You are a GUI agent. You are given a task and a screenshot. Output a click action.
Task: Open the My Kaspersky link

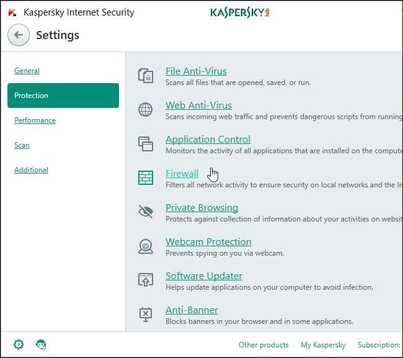pyautogui.click(x=323, y=344)
